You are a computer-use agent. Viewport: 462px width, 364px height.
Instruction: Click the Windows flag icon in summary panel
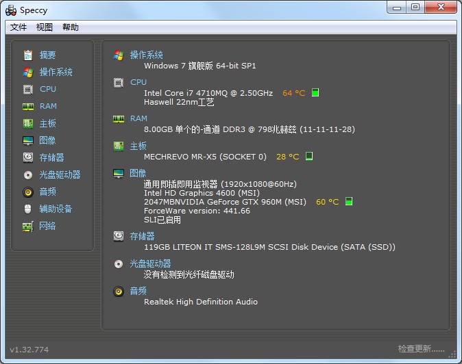[119, 55]
